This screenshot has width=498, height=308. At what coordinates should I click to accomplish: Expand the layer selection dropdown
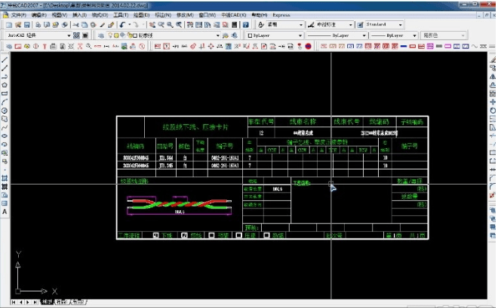218,35
